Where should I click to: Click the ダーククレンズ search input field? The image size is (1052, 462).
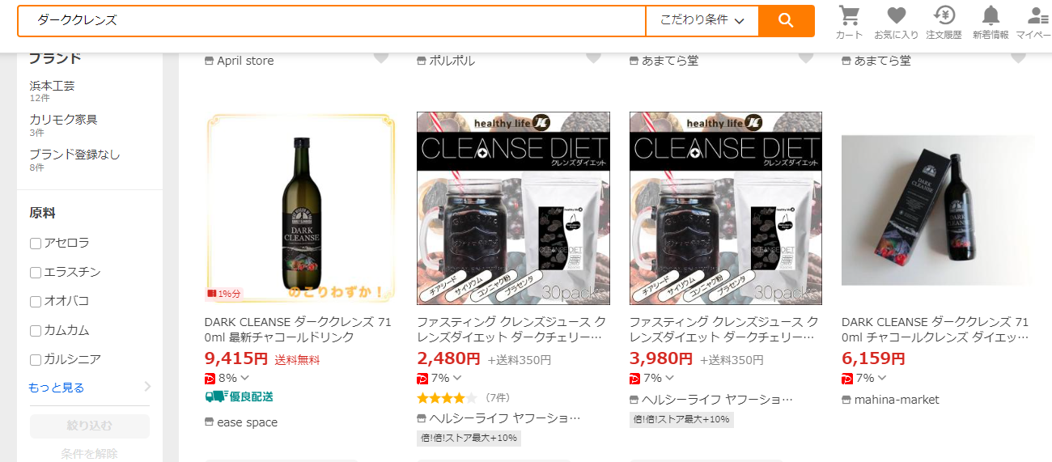(x=332, y=20)
